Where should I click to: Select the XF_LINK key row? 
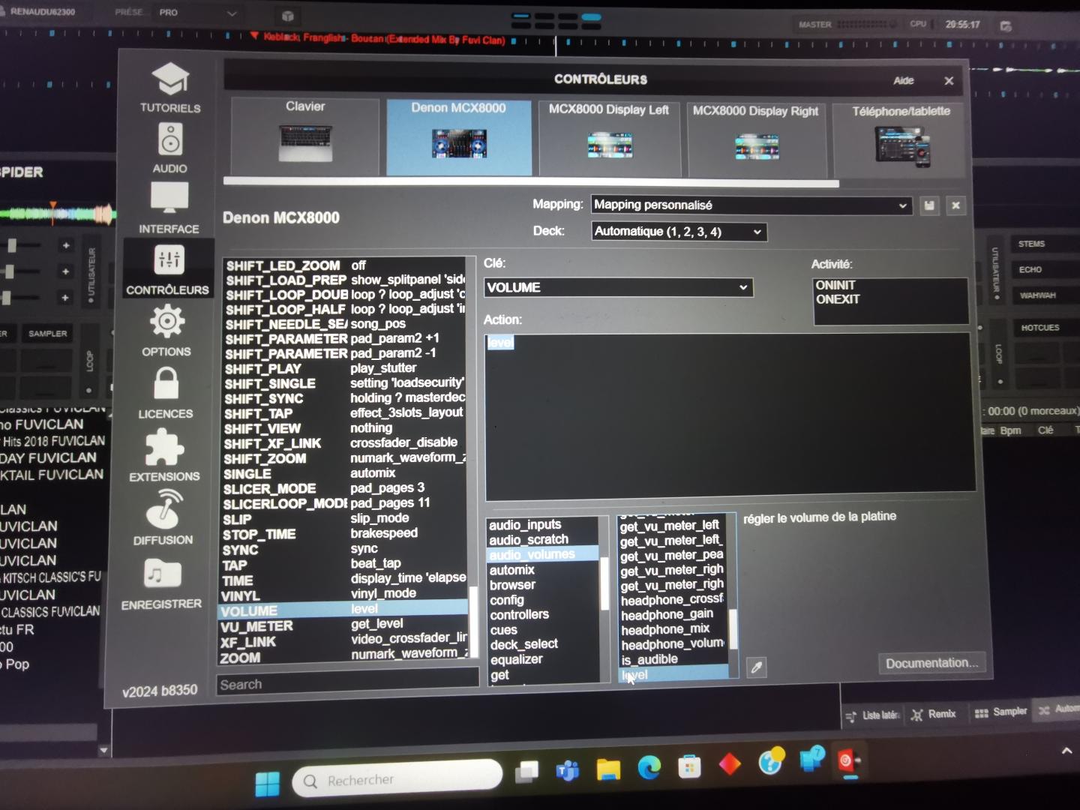tap(343, 641)
